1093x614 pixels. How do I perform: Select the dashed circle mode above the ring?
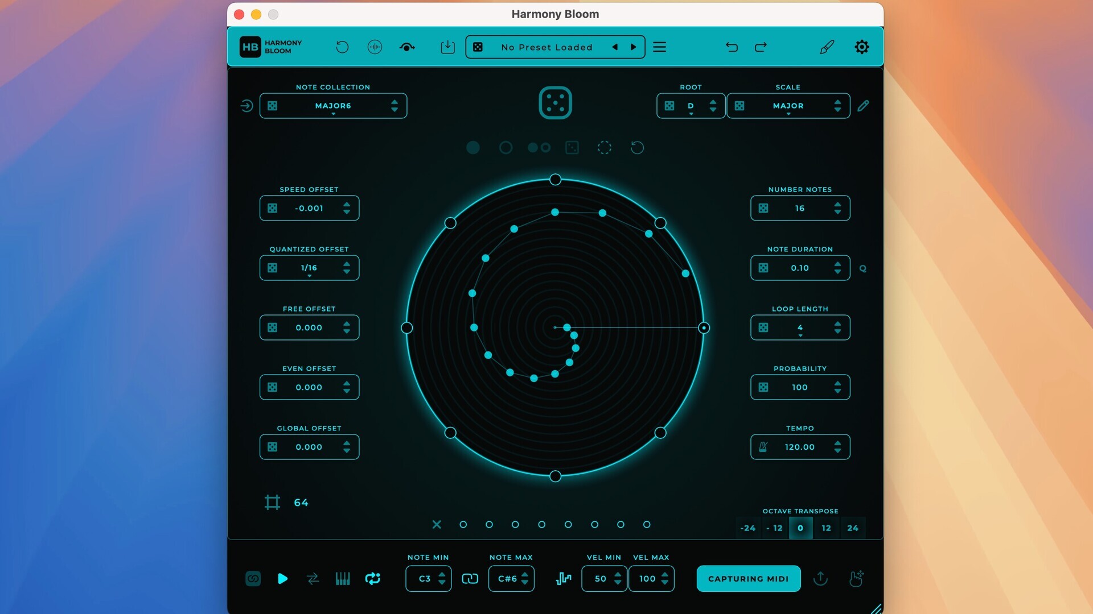click(x=605, y=148)
